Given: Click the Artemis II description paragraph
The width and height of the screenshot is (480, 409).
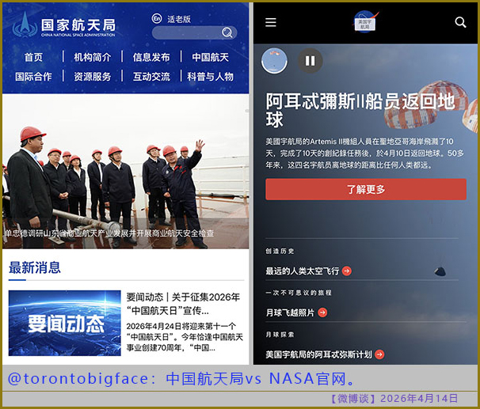Looking at the screenshot, I should [x=364, y=153].
